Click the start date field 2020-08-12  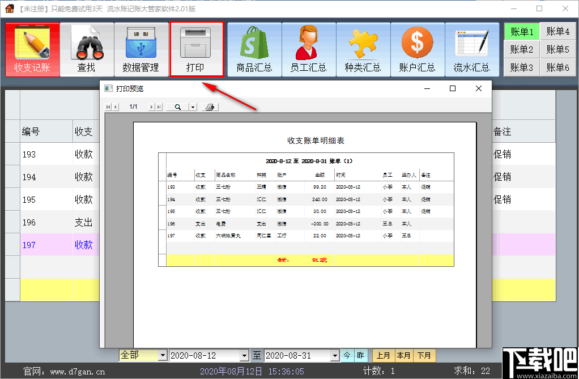click(205, 356)
